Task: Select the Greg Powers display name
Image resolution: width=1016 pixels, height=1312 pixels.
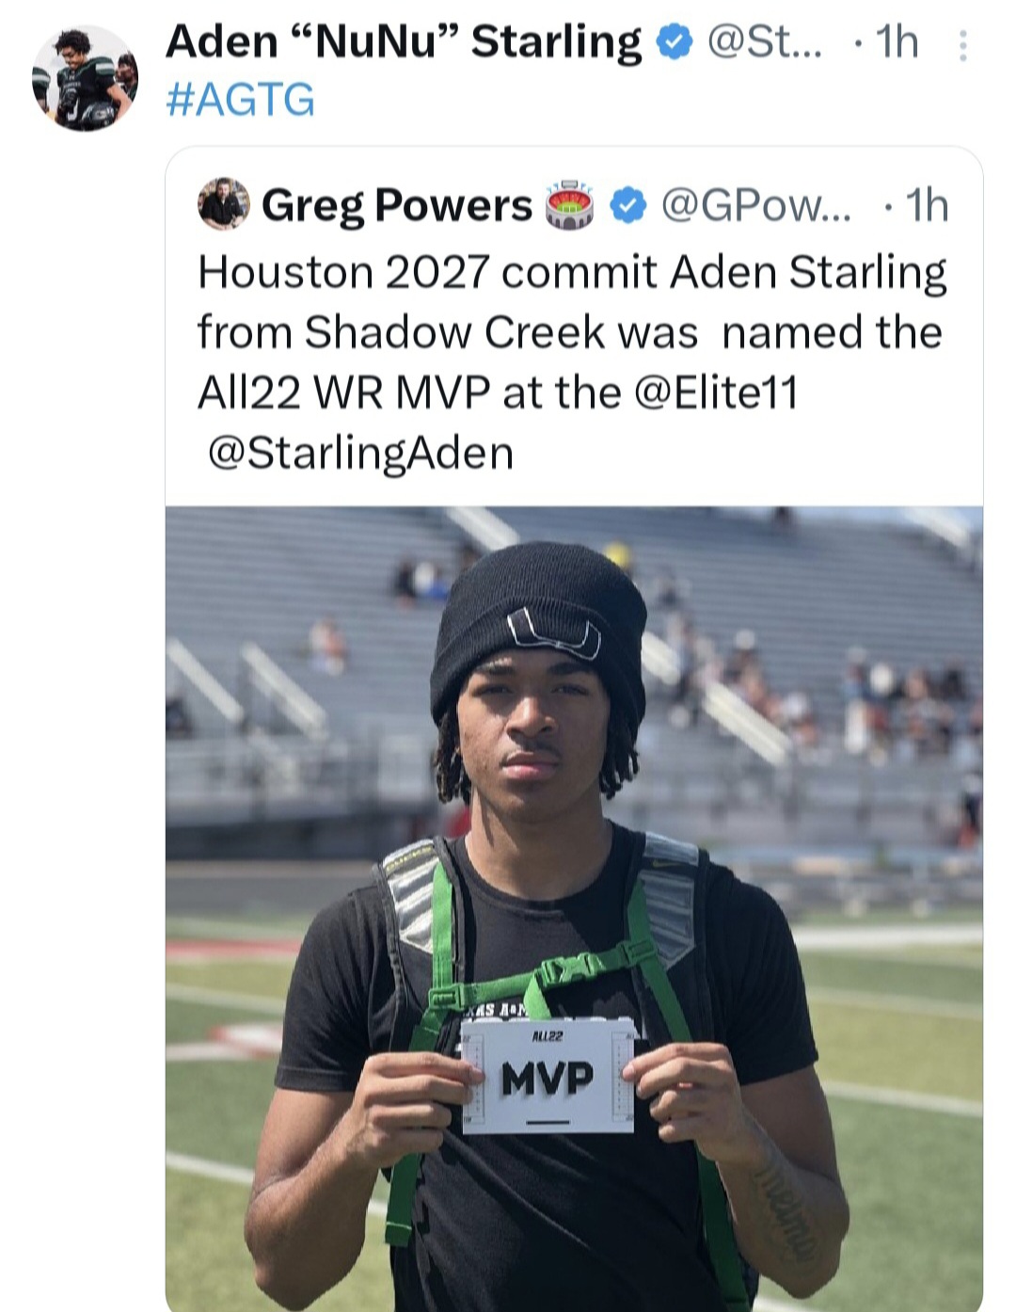Action: pos(397,205)
